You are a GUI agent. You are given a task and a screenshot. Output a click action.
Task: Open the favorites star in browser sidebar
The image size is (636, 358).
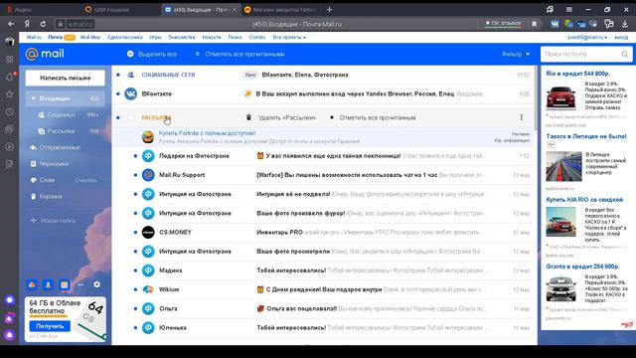pyautogui.click(x=9, y=94)
